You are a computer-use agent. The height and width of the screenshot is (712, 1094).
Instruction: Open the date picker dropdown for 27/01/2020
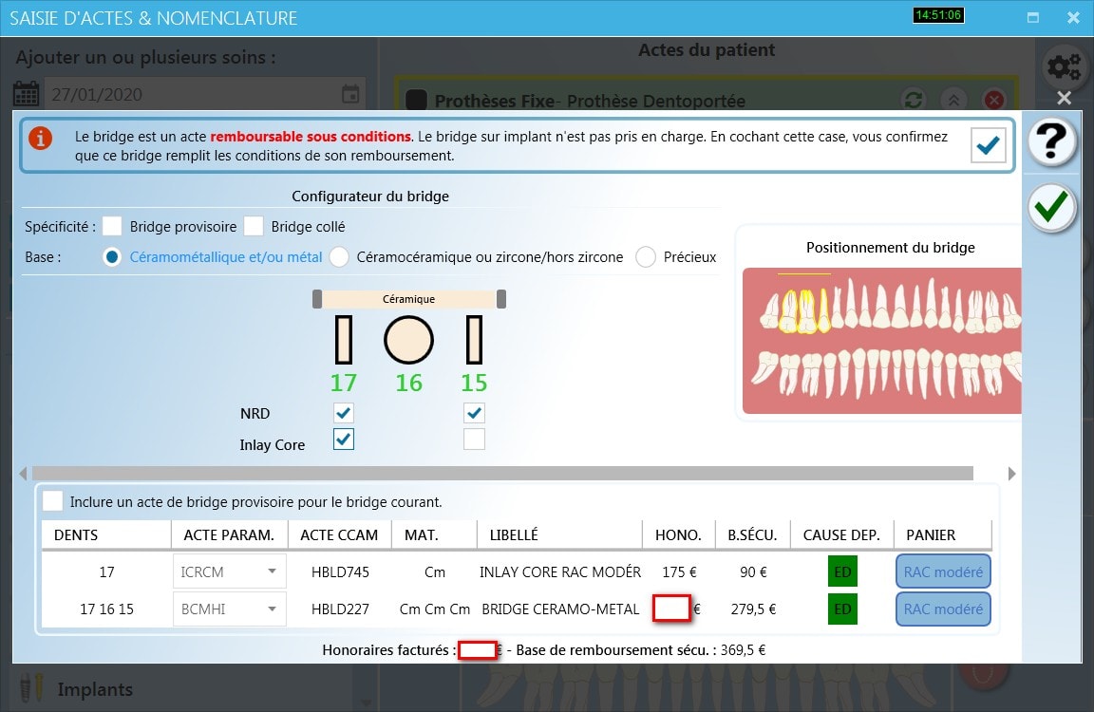coord(350,95)
